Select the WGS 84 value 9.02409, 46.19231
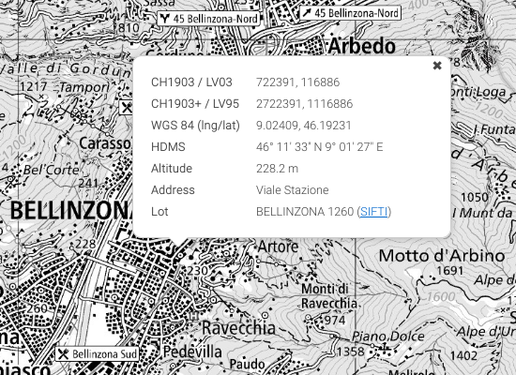The image size is (516, 375). (304, 126)
